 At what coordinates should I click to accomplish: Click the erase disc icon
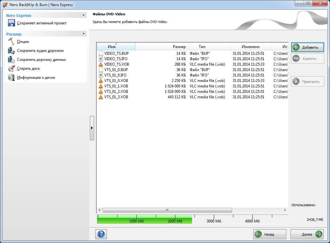point(11,69)
